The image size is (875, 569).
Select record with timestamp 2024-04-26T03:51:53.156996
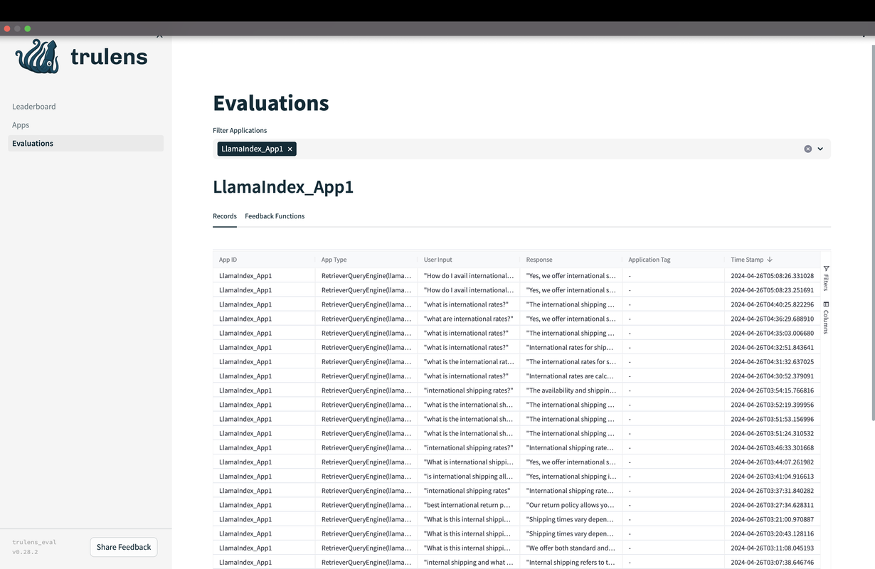coord(516,419)
